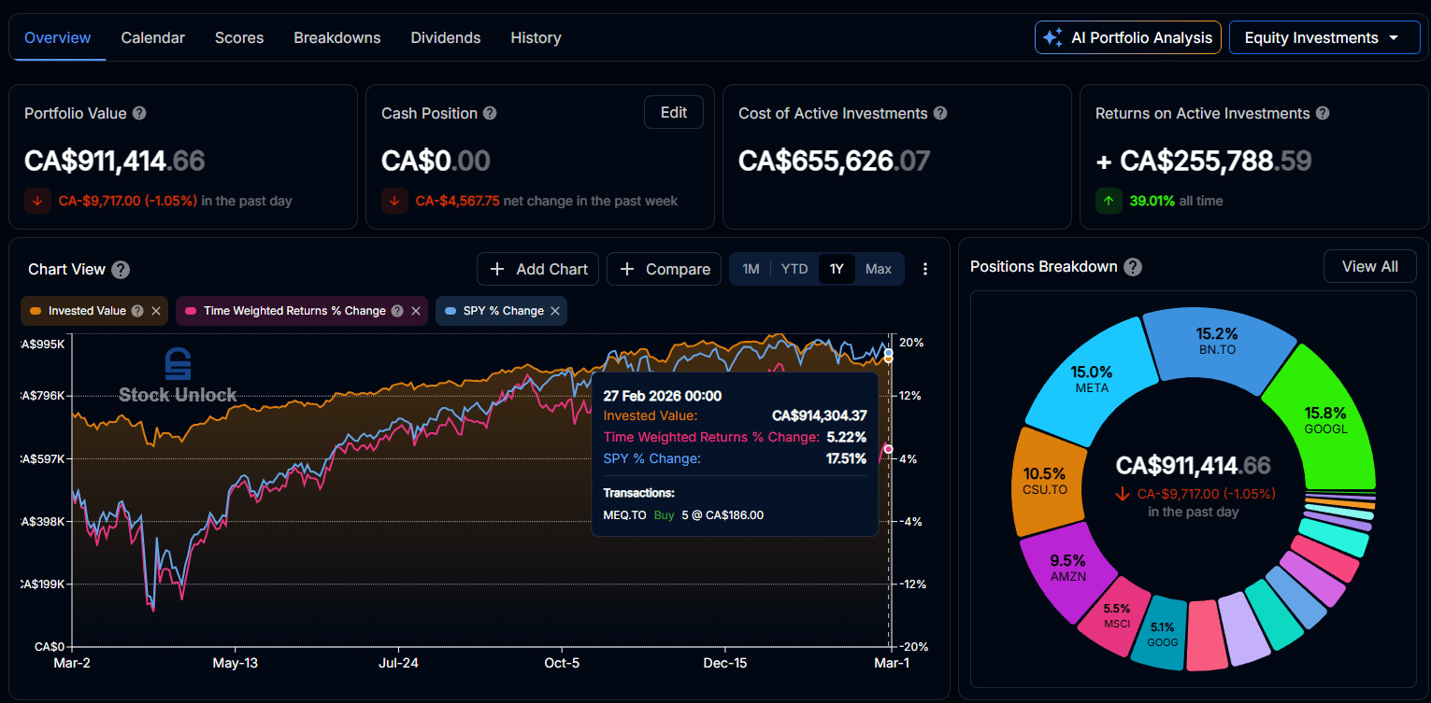Click the SPY % Change chip label
Screen dimensions: 1431x703
click(503, 311)
